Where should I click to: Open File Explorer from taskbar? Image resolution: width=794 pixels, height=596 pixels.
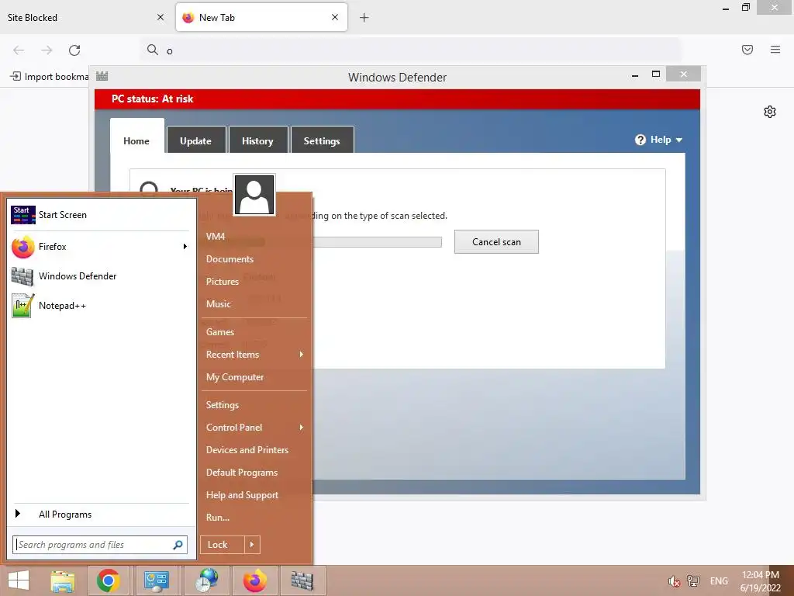point(63,580)
